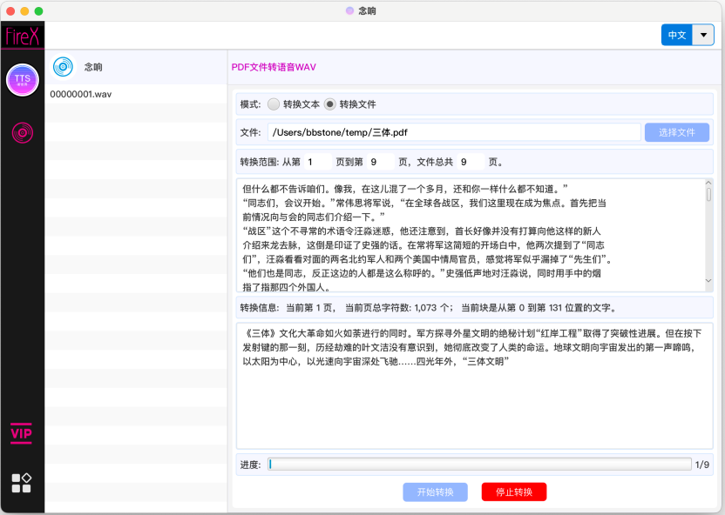Click the FireX logo
Viewport: 725px width, 515px height.
click(22, 36)
